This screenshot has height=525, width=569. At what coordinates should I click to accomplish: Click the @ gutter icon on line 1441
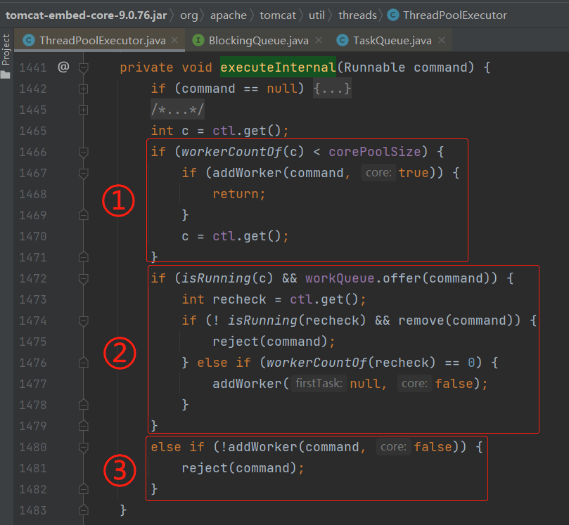[x=63, y=67]
